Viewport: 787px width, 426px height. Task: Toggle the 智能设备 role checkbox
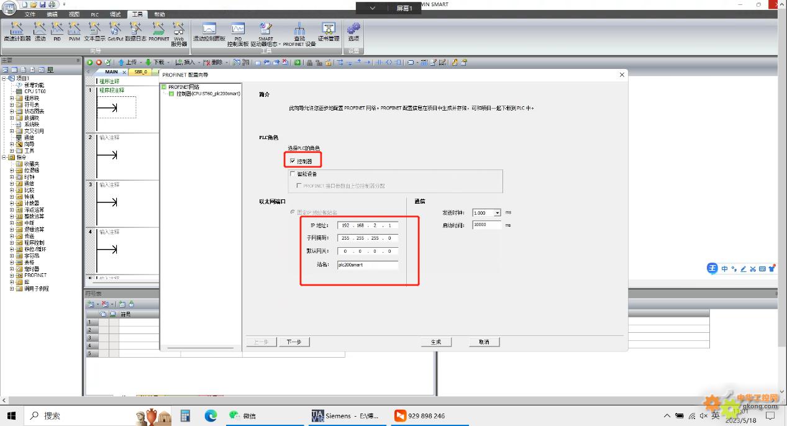(x=293, y=174)
